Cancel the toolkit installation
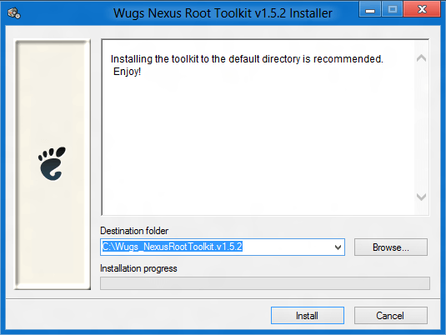The image size is (446, 335). [x=390, y=315]
